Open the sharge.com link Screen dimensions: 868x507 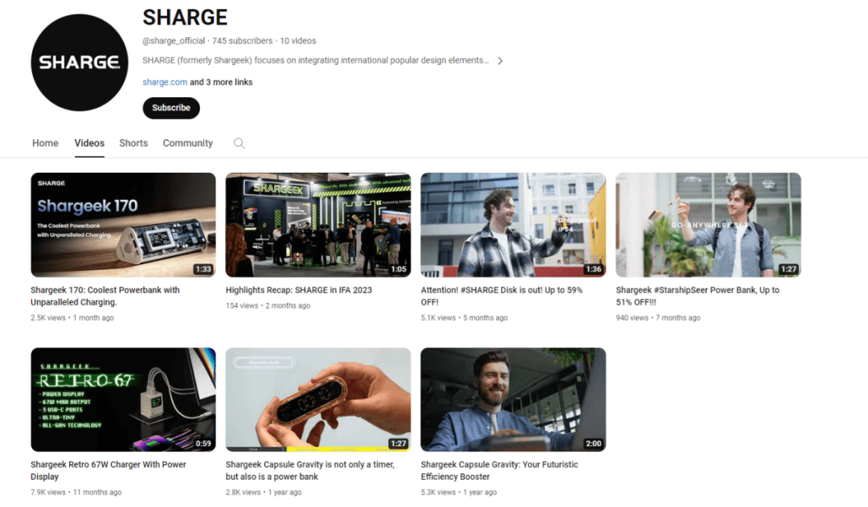(165, 82)
